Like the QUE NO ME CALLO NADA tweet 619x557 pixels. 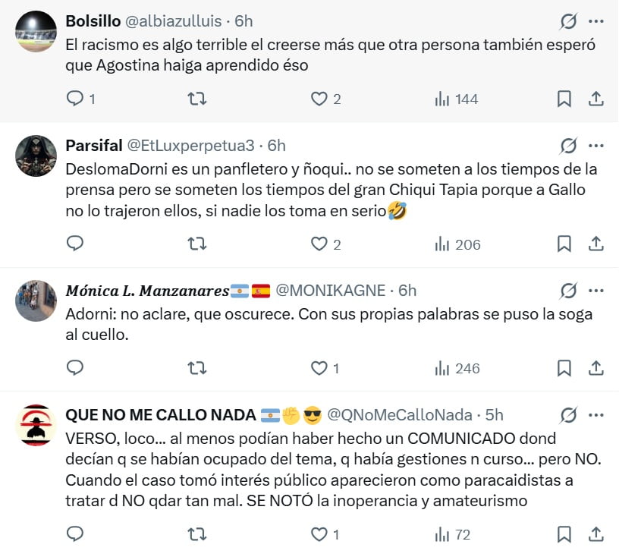(x=319, y=534)
